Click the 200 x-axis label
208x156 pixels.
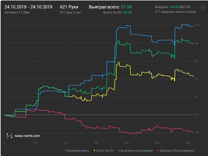[66, 143]
